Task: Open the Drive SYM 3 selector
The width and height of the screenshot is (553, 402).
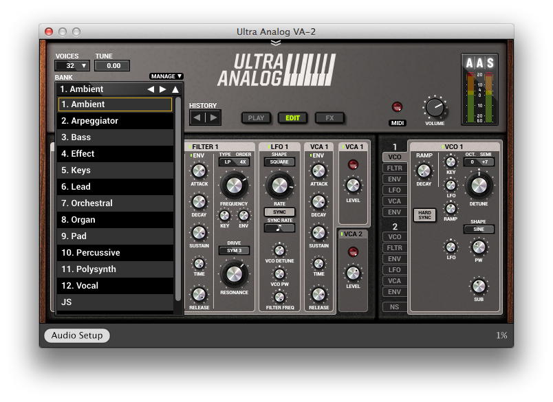Action: [x=234, y=251]
